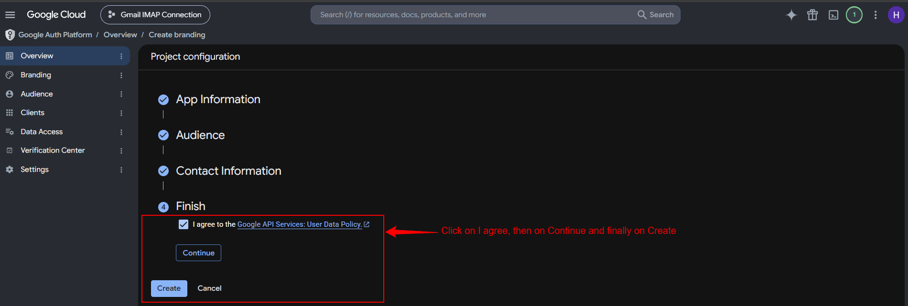Screen dimensions: 908x306
Task: Click the Branding palette icon in sidebar
Action: click(x=10, y=75)
